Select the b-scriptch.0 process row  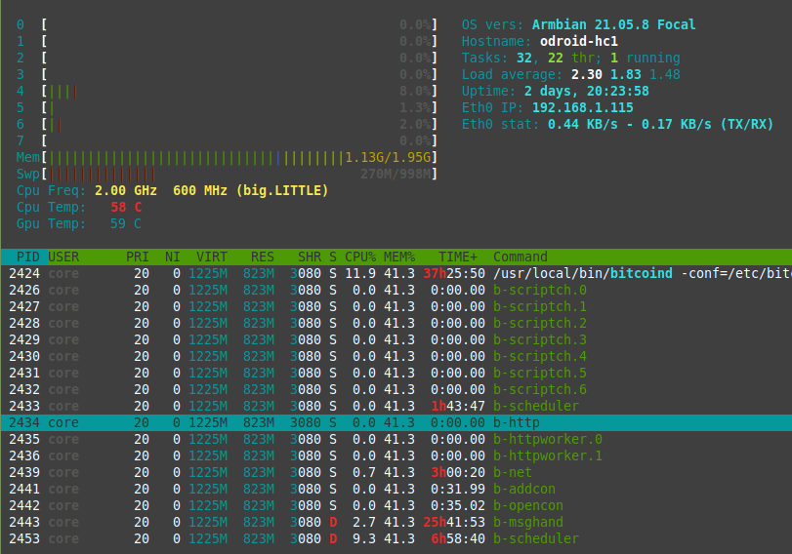pyautogui.click(x=396, y=290)
